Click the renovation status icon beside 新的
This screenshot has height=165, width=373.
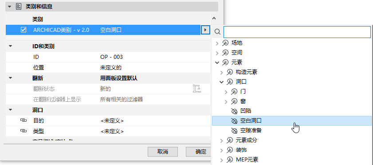196,88
